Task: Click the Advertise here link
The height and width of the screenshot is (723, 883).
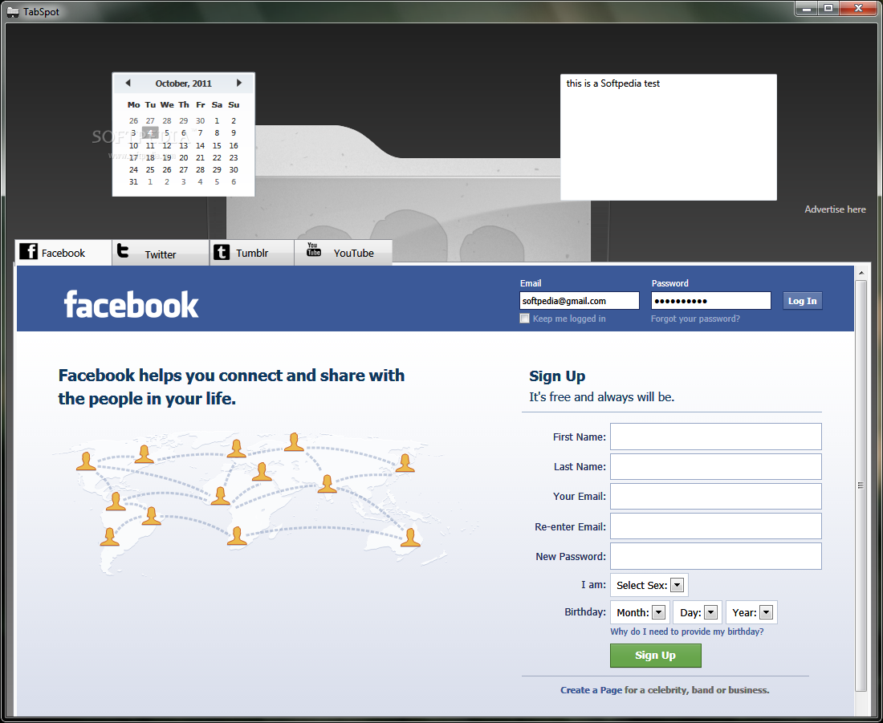Action: click(x=835, y=209)
